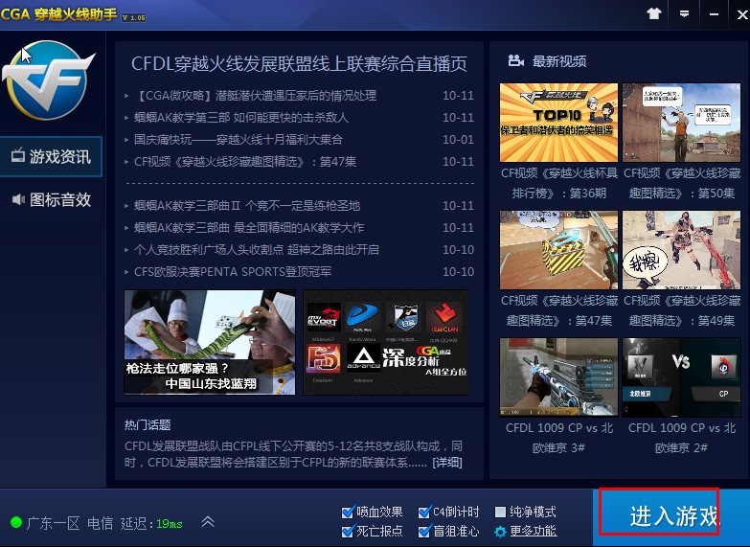
Task: Click the Advance team logo
Action: [x=363, y=359]
